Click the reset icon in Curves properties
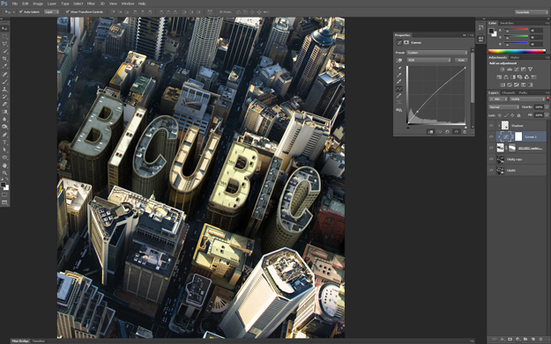 click(x=447, y=132)
